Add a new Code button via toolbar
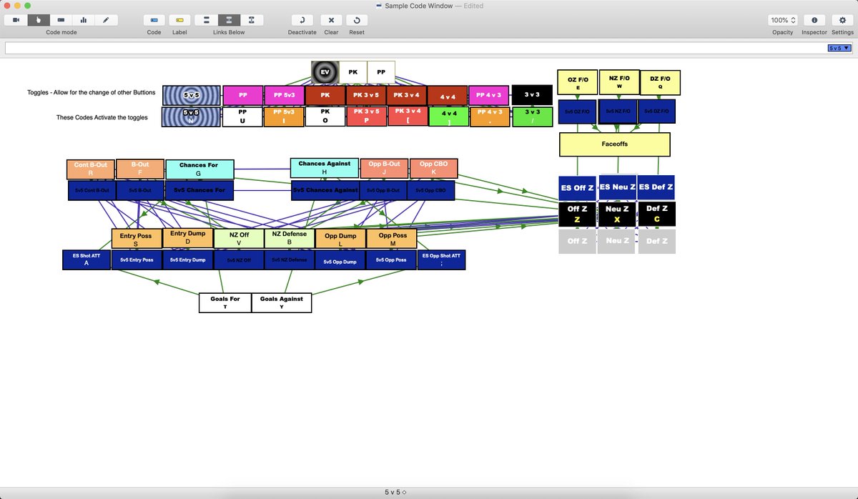 154,20
